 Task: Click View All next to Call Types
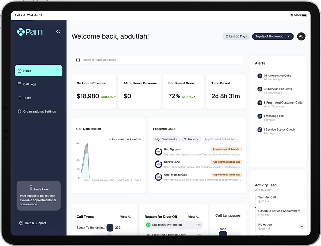tap(125, 217)
